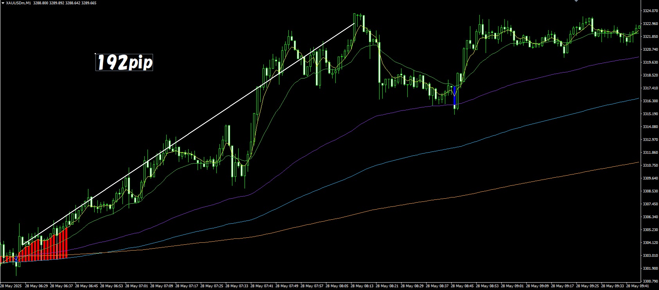Click the chart shift triangle marker at top
Screen dimensions: 659x290
click(x=576, y=1)
